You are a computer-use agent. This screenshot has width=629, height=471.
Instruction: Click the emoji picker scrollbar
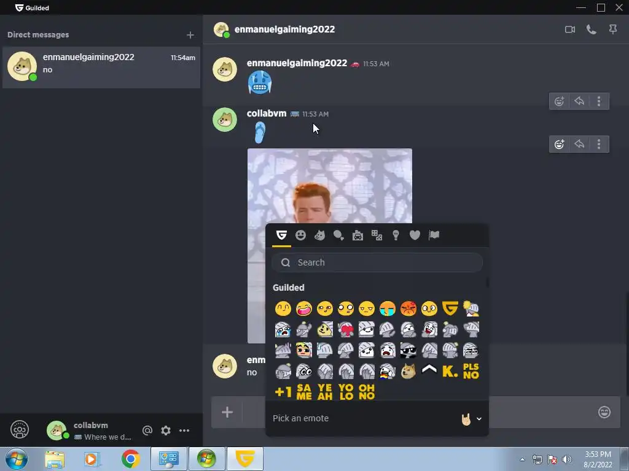click(487, 283)
